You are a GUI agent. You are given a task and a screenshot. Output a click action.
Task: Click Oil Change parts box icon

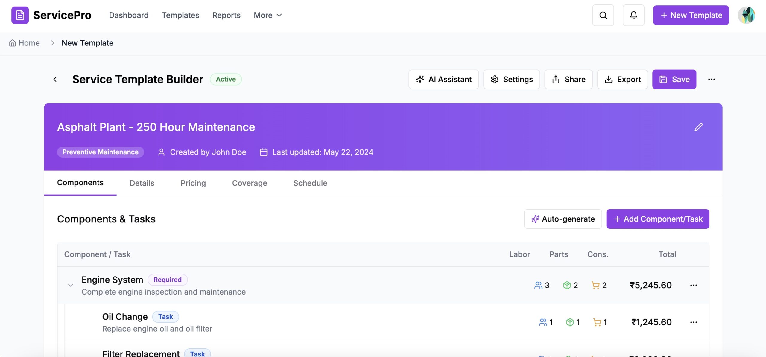coord(570,322)
